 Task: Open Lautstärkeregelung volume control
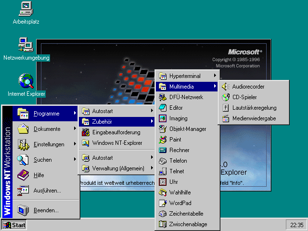(x=225, y=108)
